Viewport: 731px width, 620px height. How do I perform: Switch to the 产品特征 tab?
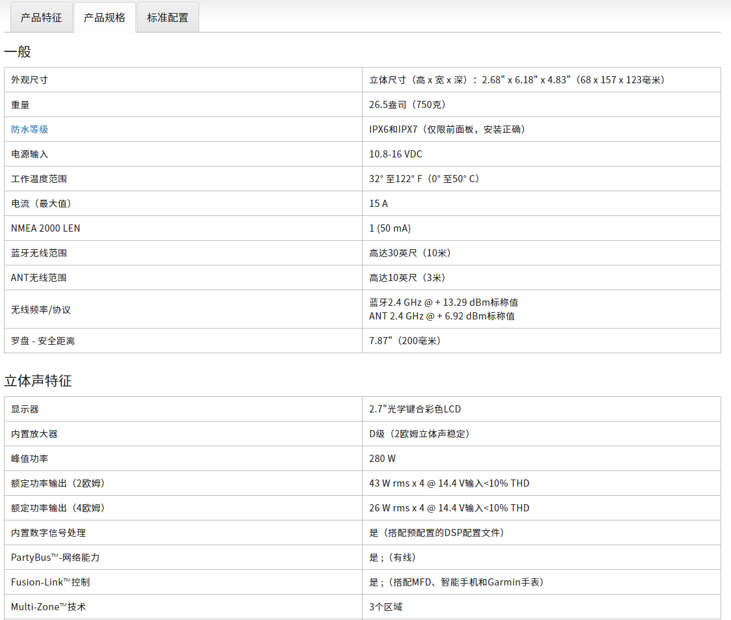tap(41, 18)
